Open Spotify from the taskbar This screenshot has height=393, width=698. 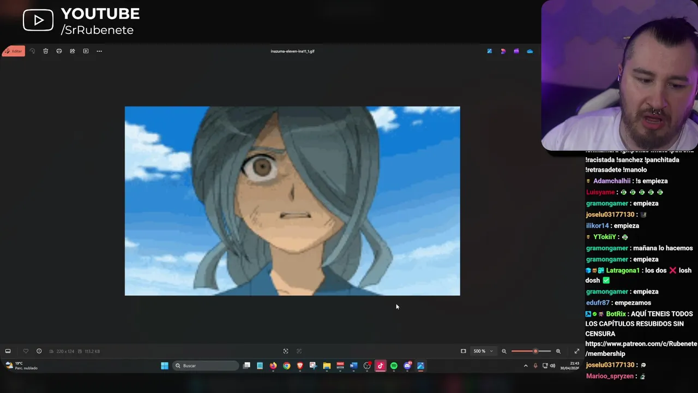[394, 366]
